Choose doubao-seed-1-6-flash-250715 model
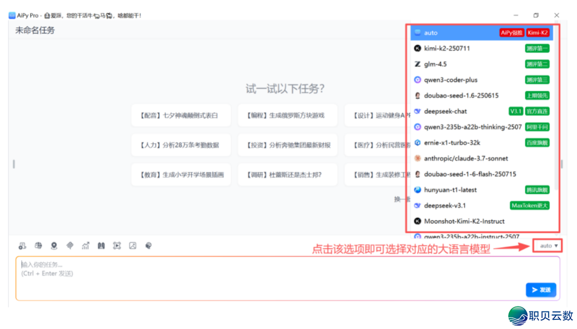 (482, 174)
